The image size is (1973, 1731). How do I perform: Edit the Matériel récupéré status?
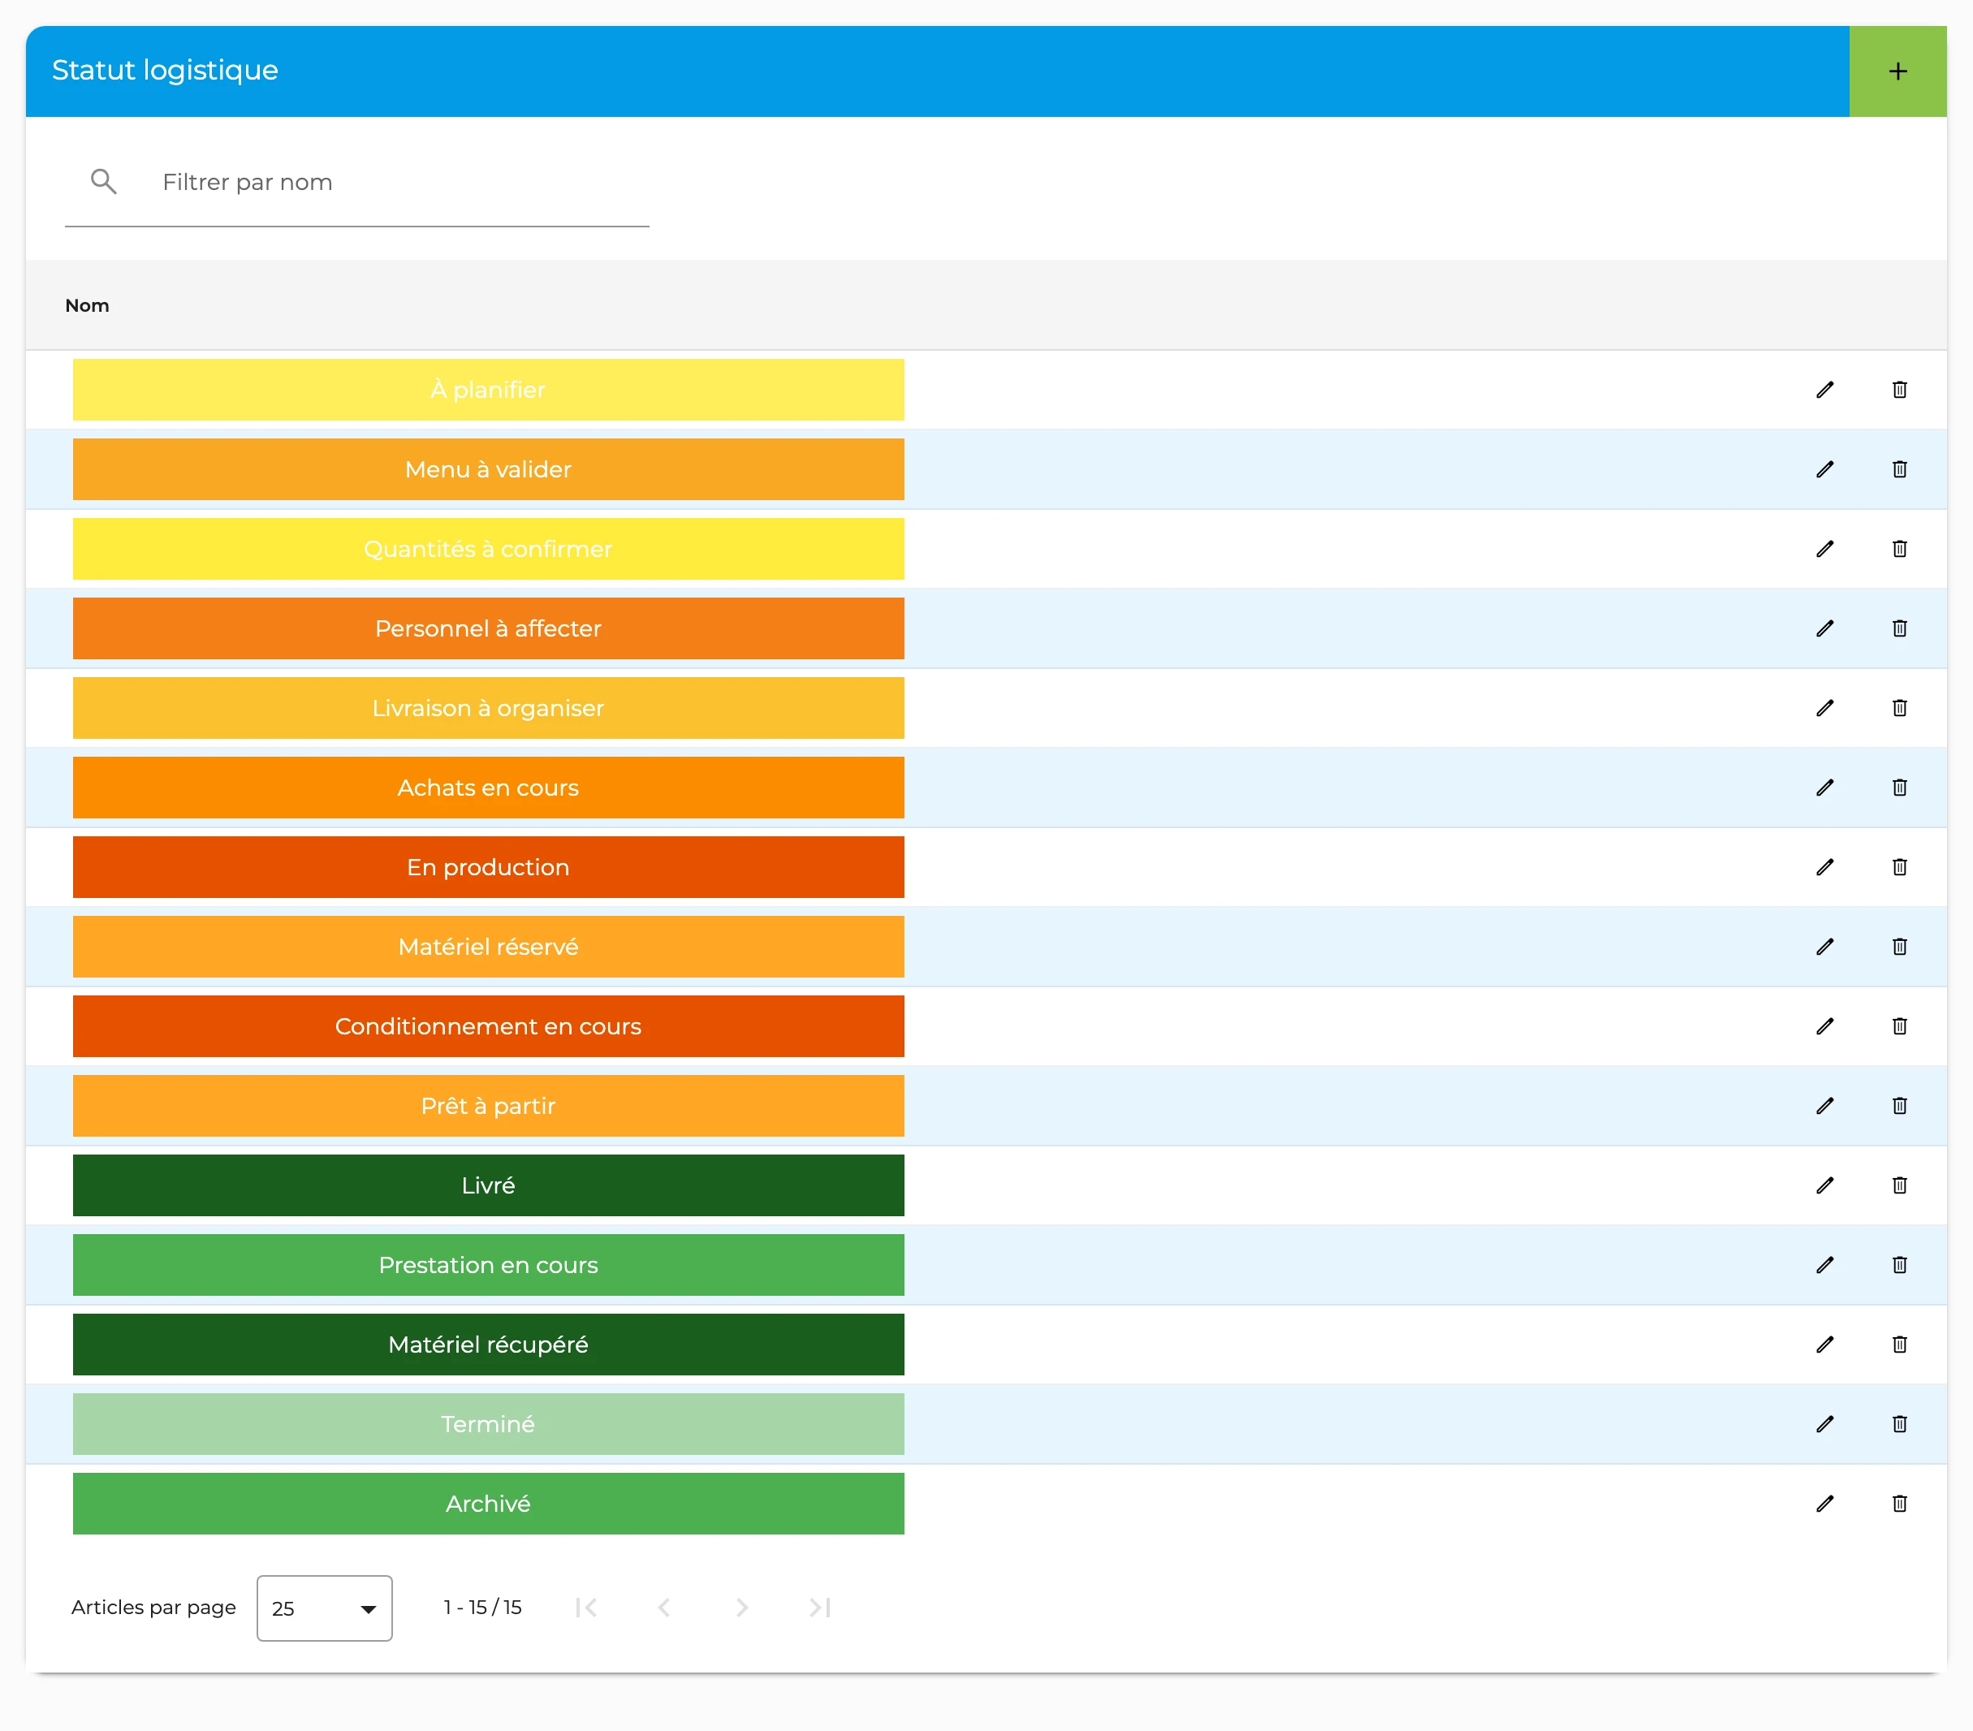point(1824,1345)
